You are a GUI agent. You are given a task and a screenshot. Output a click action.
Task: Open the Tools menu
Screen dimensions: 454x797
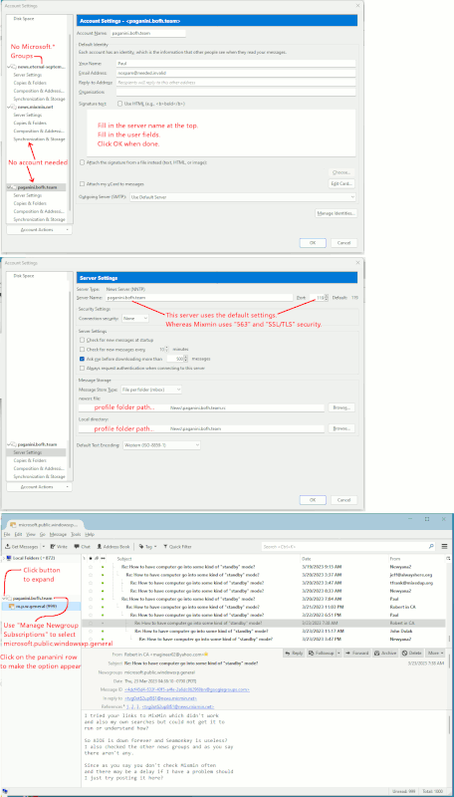[77, 534]
